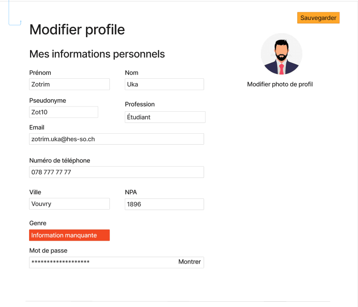
Task: Click the Sauvegarder button
Action: point(318,18)
